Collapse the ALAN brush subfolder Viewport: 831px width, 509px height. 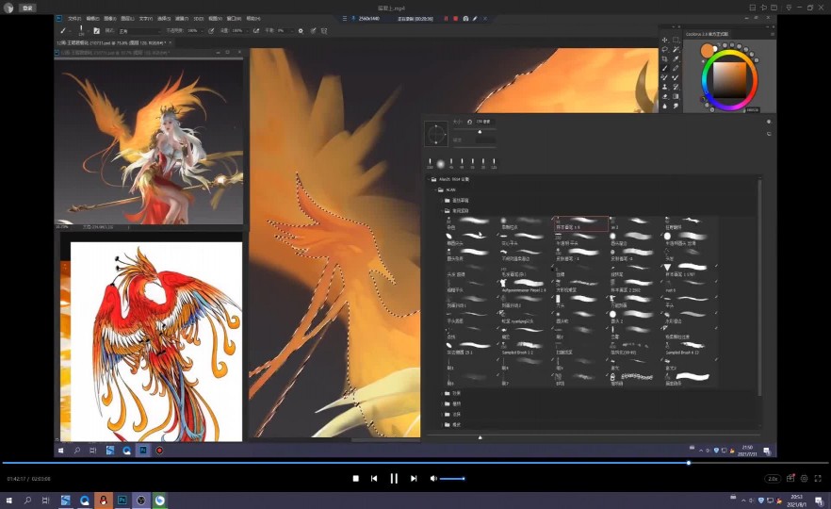click(434, 189)
